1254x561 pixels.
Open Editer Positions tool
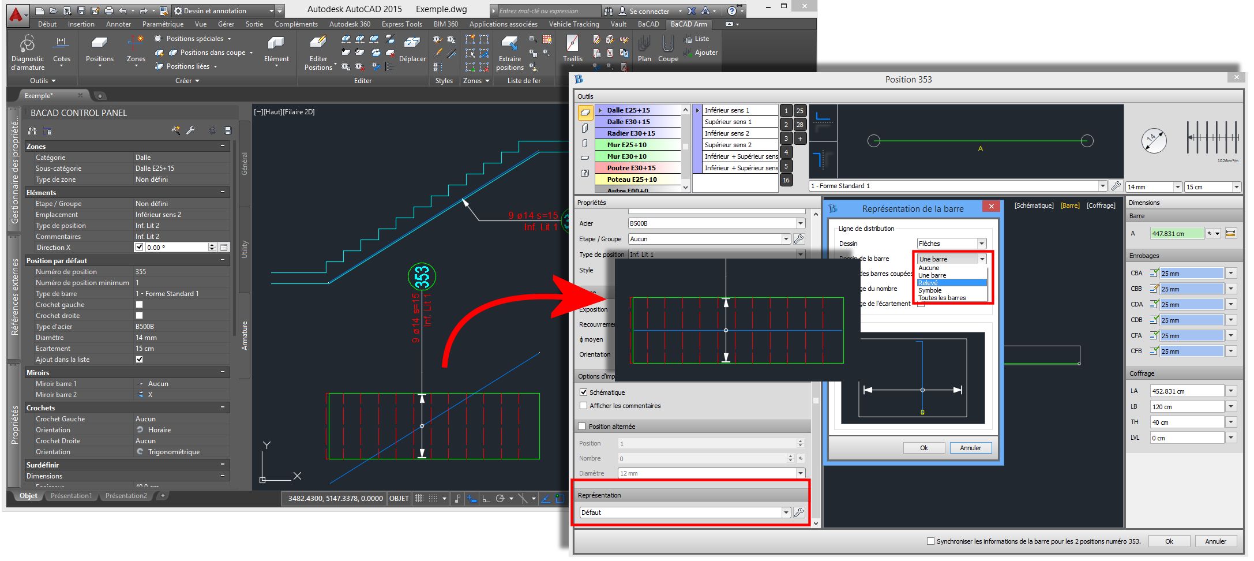318,53
